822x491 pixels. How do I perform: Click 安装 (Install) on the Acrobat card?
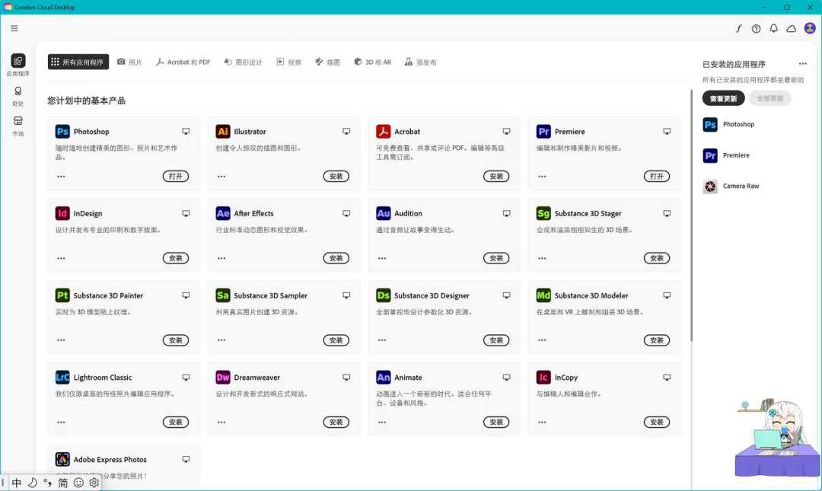(496, 177)
